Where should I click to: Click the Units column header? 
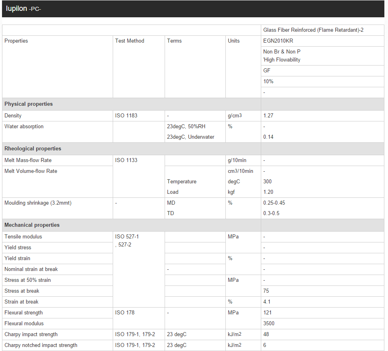click(x=233, y=41)
